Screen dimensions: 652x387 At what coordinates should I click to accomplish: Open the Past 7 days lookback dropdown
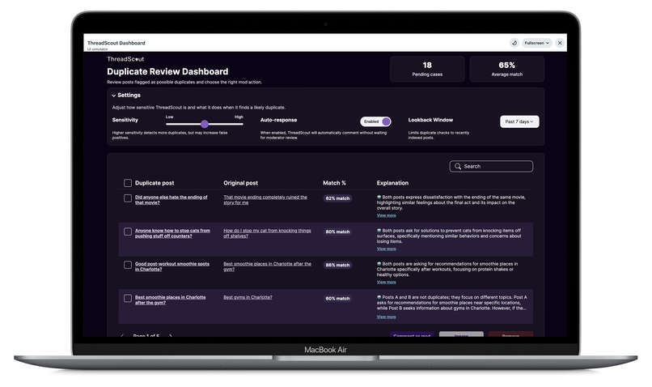pyautogui.click(x=519, y=121)
